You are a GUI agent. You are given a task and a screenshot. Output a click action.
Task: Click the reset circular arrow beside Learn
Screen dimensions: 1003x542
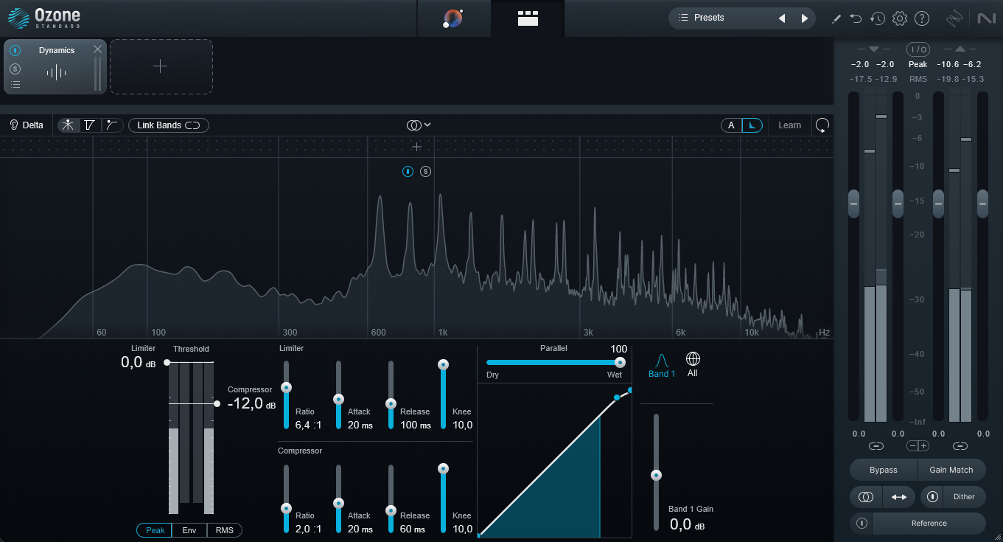pyautogui.click(x=822, y=125)
